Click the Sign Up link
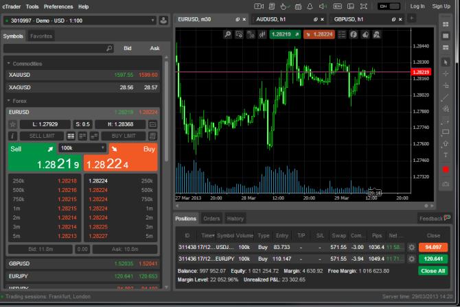The width and height of the screenshot is (460, 308). point(441,6)
